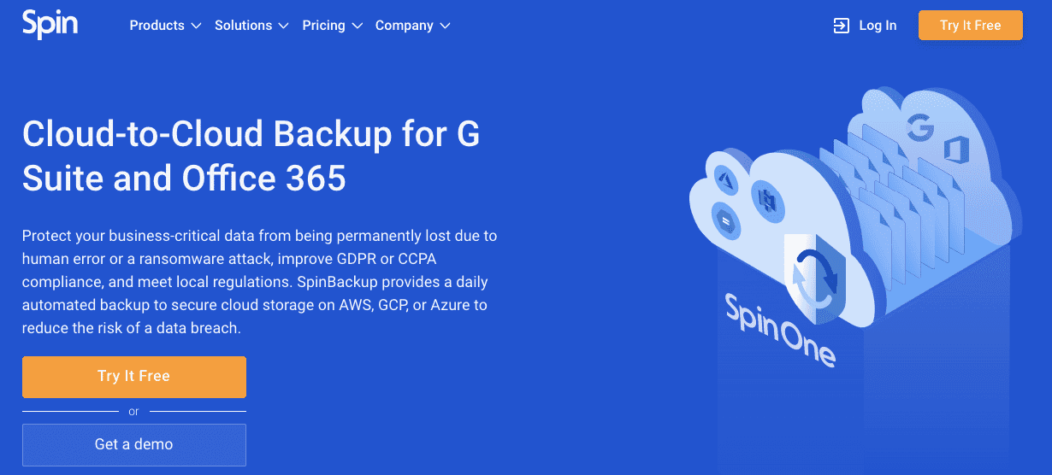Click the Log In arrow icon

click(841, 26)
